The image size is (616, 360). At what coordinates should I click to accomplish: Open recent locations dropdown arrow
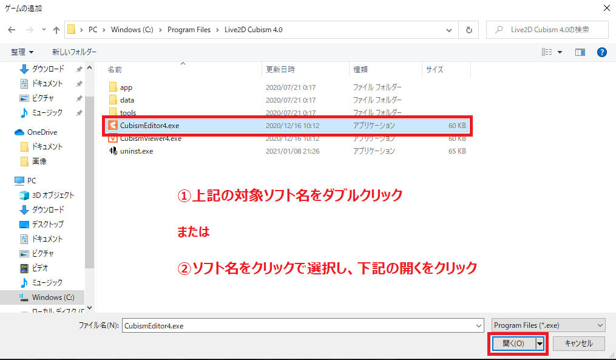(x=44, y=30)
